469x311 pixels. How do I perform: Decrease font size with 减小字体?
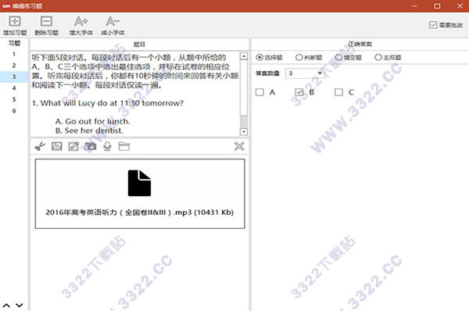click(x=113, y=22)
